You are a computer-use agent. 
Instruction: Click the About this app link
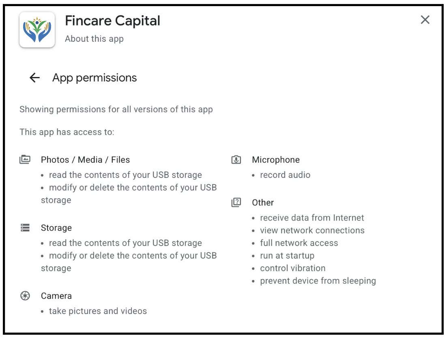click(94, 39)
